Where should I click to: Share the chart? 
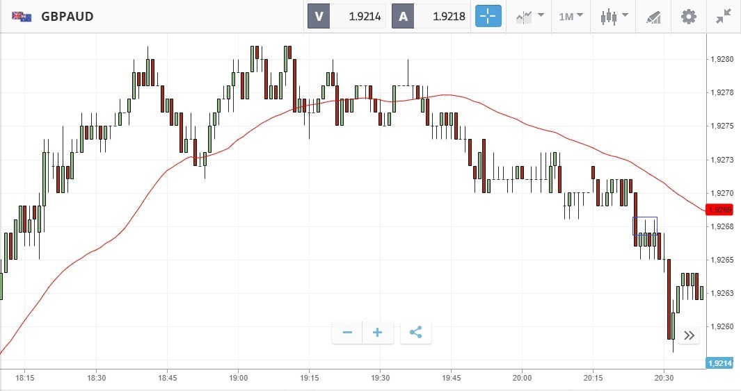[x=415, y=333]
